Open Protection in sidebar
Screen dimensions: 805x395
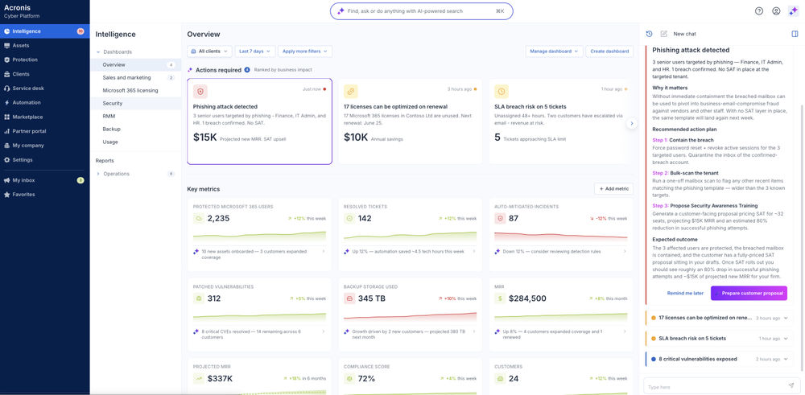[44, 60]
